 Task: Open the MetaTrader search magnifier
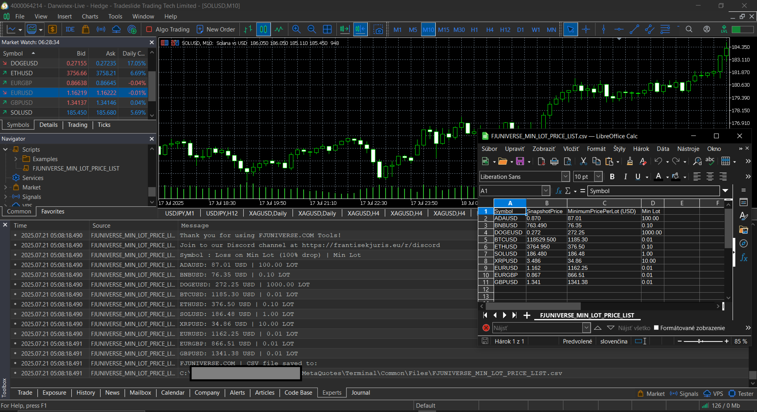click(689, 30)
